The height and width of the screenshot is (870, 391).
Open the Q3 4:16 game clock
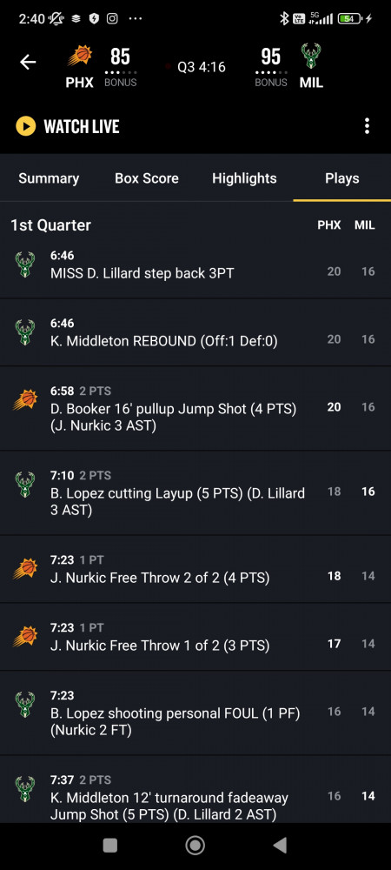pyautogui.click(x=202, y=67)
